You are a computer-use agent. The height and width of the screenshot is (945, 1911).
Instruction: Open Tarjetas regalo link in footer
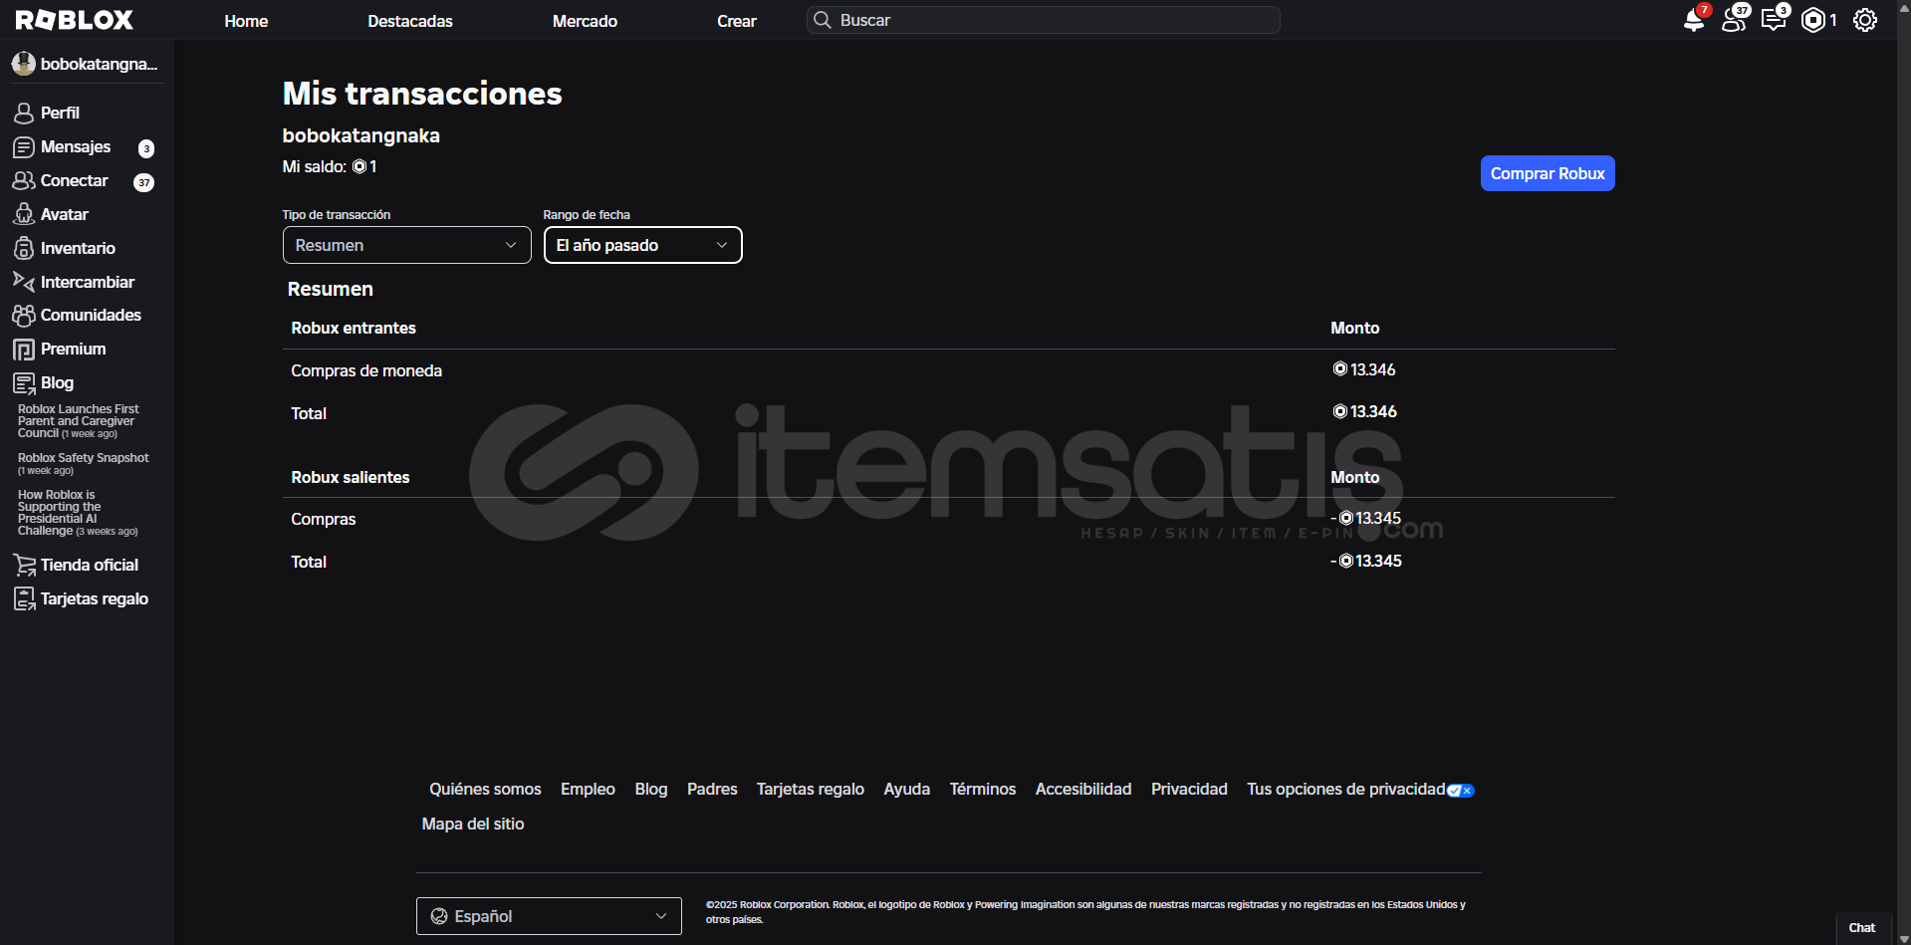click(x=811, y=789)
